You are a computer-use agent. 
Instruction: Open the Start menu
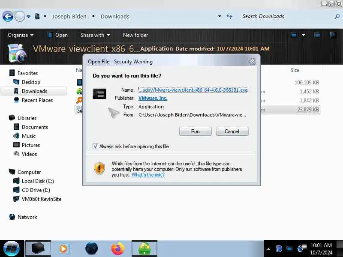click(12, 248)
